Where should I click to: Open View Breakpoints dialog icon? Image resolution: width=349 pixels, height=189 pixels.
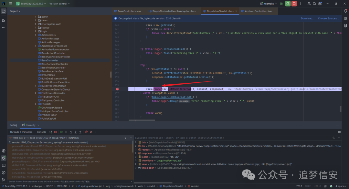[86, 132]
